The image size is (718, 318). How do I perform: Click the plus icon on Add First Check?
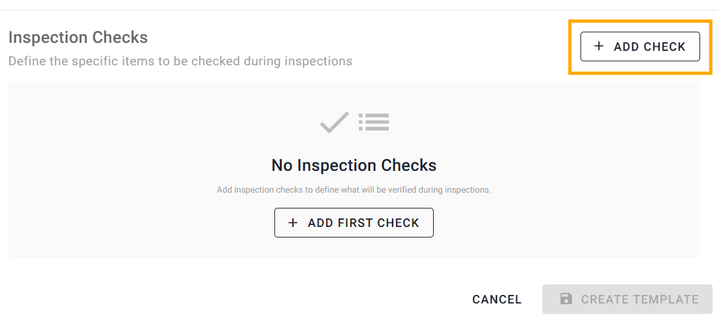pyautogui.click(x=293, y=223)
